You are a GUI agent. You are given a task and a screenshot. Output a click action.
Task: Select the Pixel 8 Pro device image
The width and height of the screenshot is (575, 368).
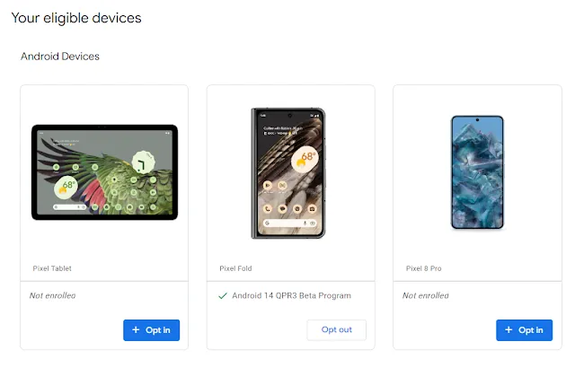tap(477, 172)
